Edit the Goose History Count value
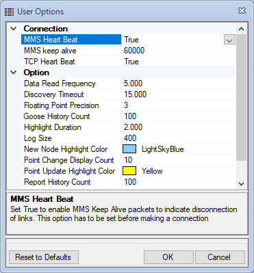 (130, 116)
